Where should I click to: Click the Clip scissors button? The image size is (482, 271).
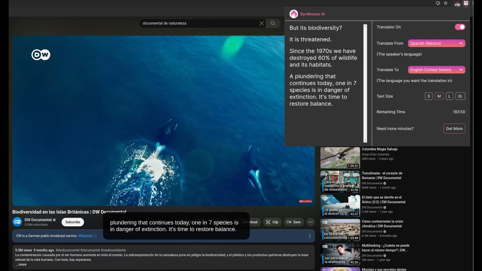(x=272, y=222)
